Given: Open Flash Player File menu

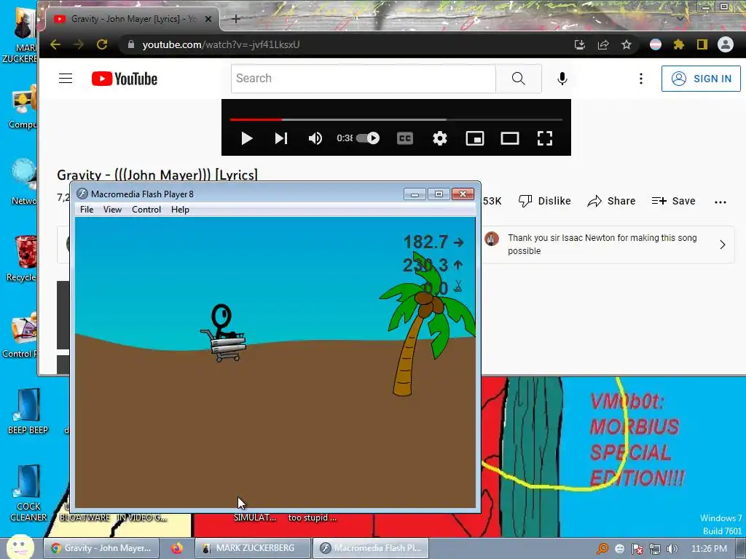Looking at the screenshot, I should (x=87, y=210).
